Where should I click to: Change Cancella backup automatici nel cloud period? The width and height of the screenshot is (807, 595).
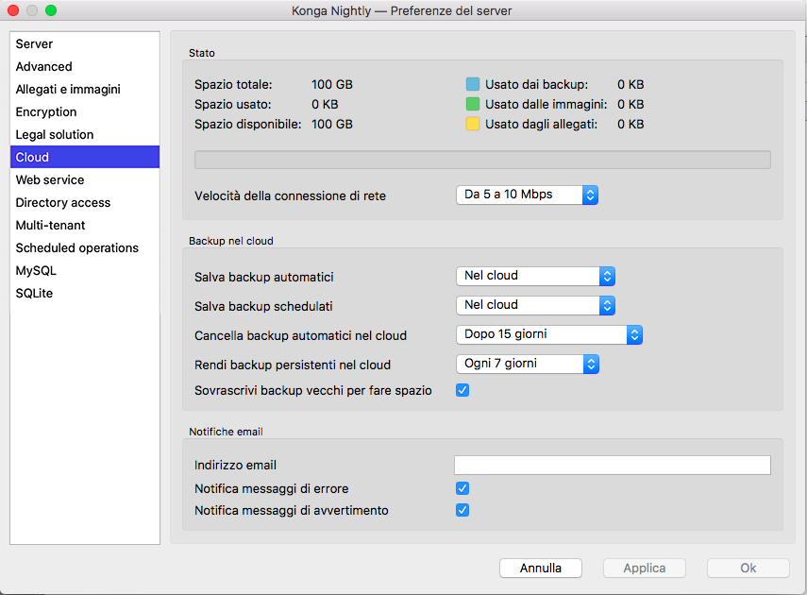pyautogui.click(x=548, y=334)
